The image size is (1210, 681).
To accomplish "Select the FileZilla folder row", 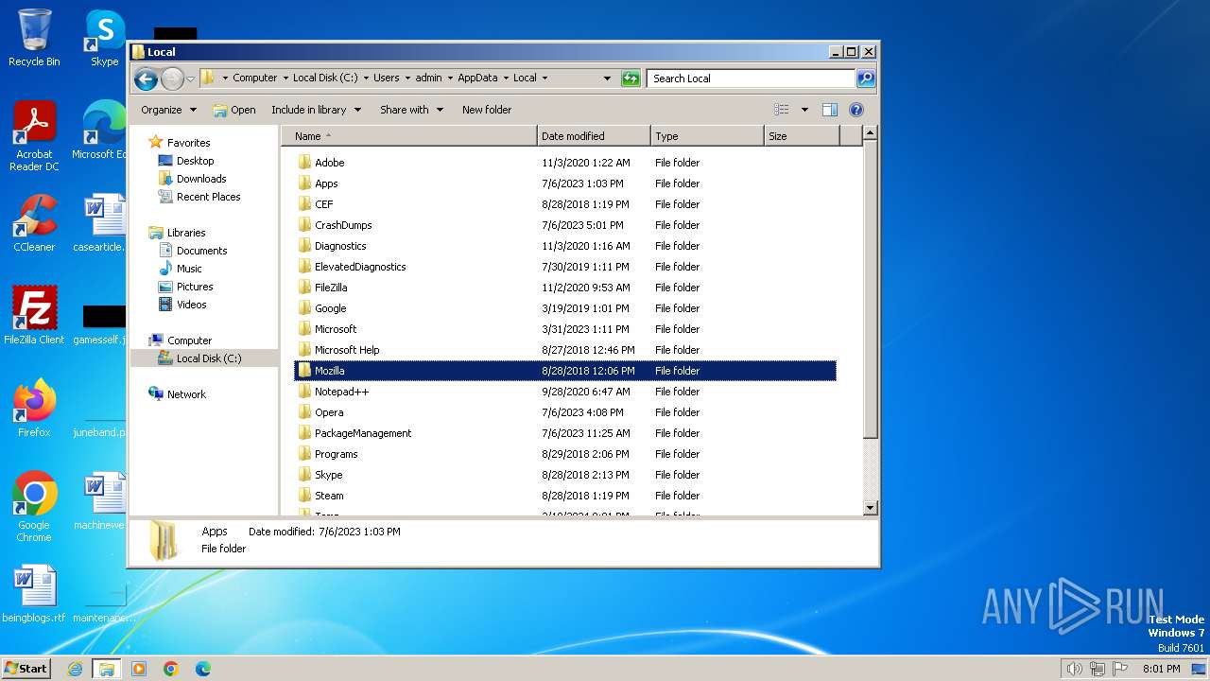I will (565, 288).
